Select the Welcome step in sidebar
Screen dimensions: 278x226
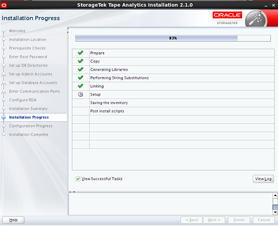17,31
